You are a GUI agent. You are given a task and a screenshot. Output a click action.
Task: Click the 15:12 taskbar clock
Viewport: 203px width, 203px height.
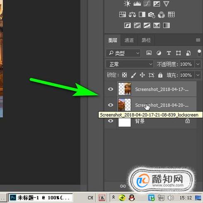(x=186, y=198)
